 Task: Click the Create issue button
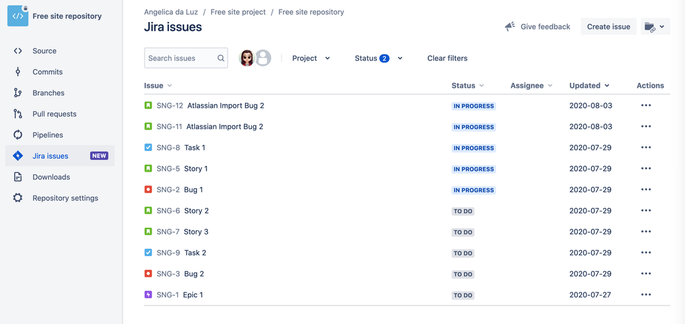[609, 27]
